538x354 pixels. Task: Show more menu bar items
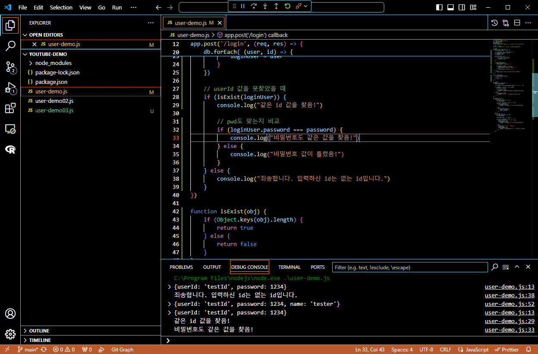pos(134,7)
